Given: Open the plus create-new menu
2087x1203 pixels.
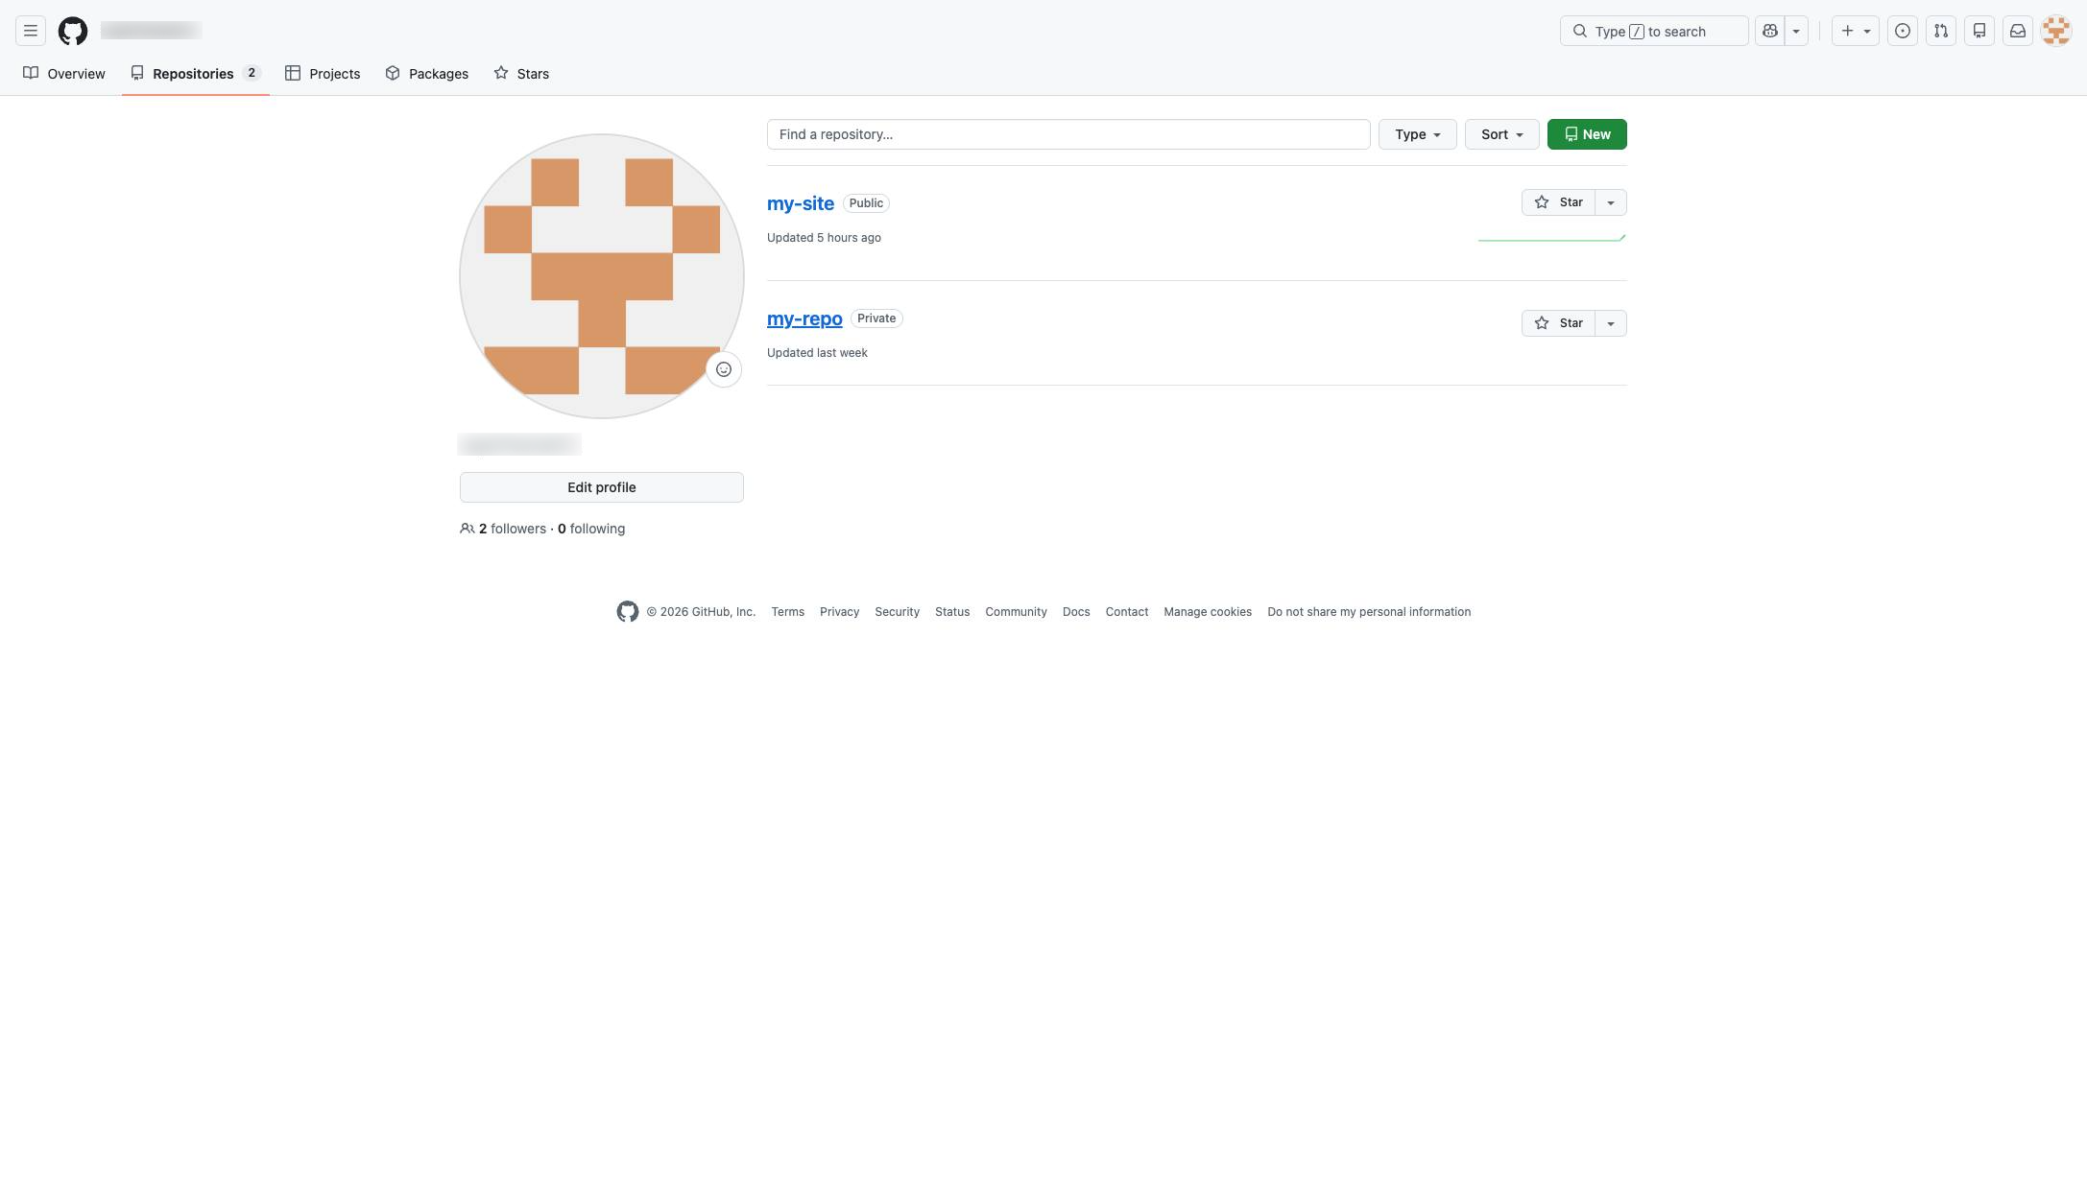Looking at the screenshot, I should point(1855,31).
